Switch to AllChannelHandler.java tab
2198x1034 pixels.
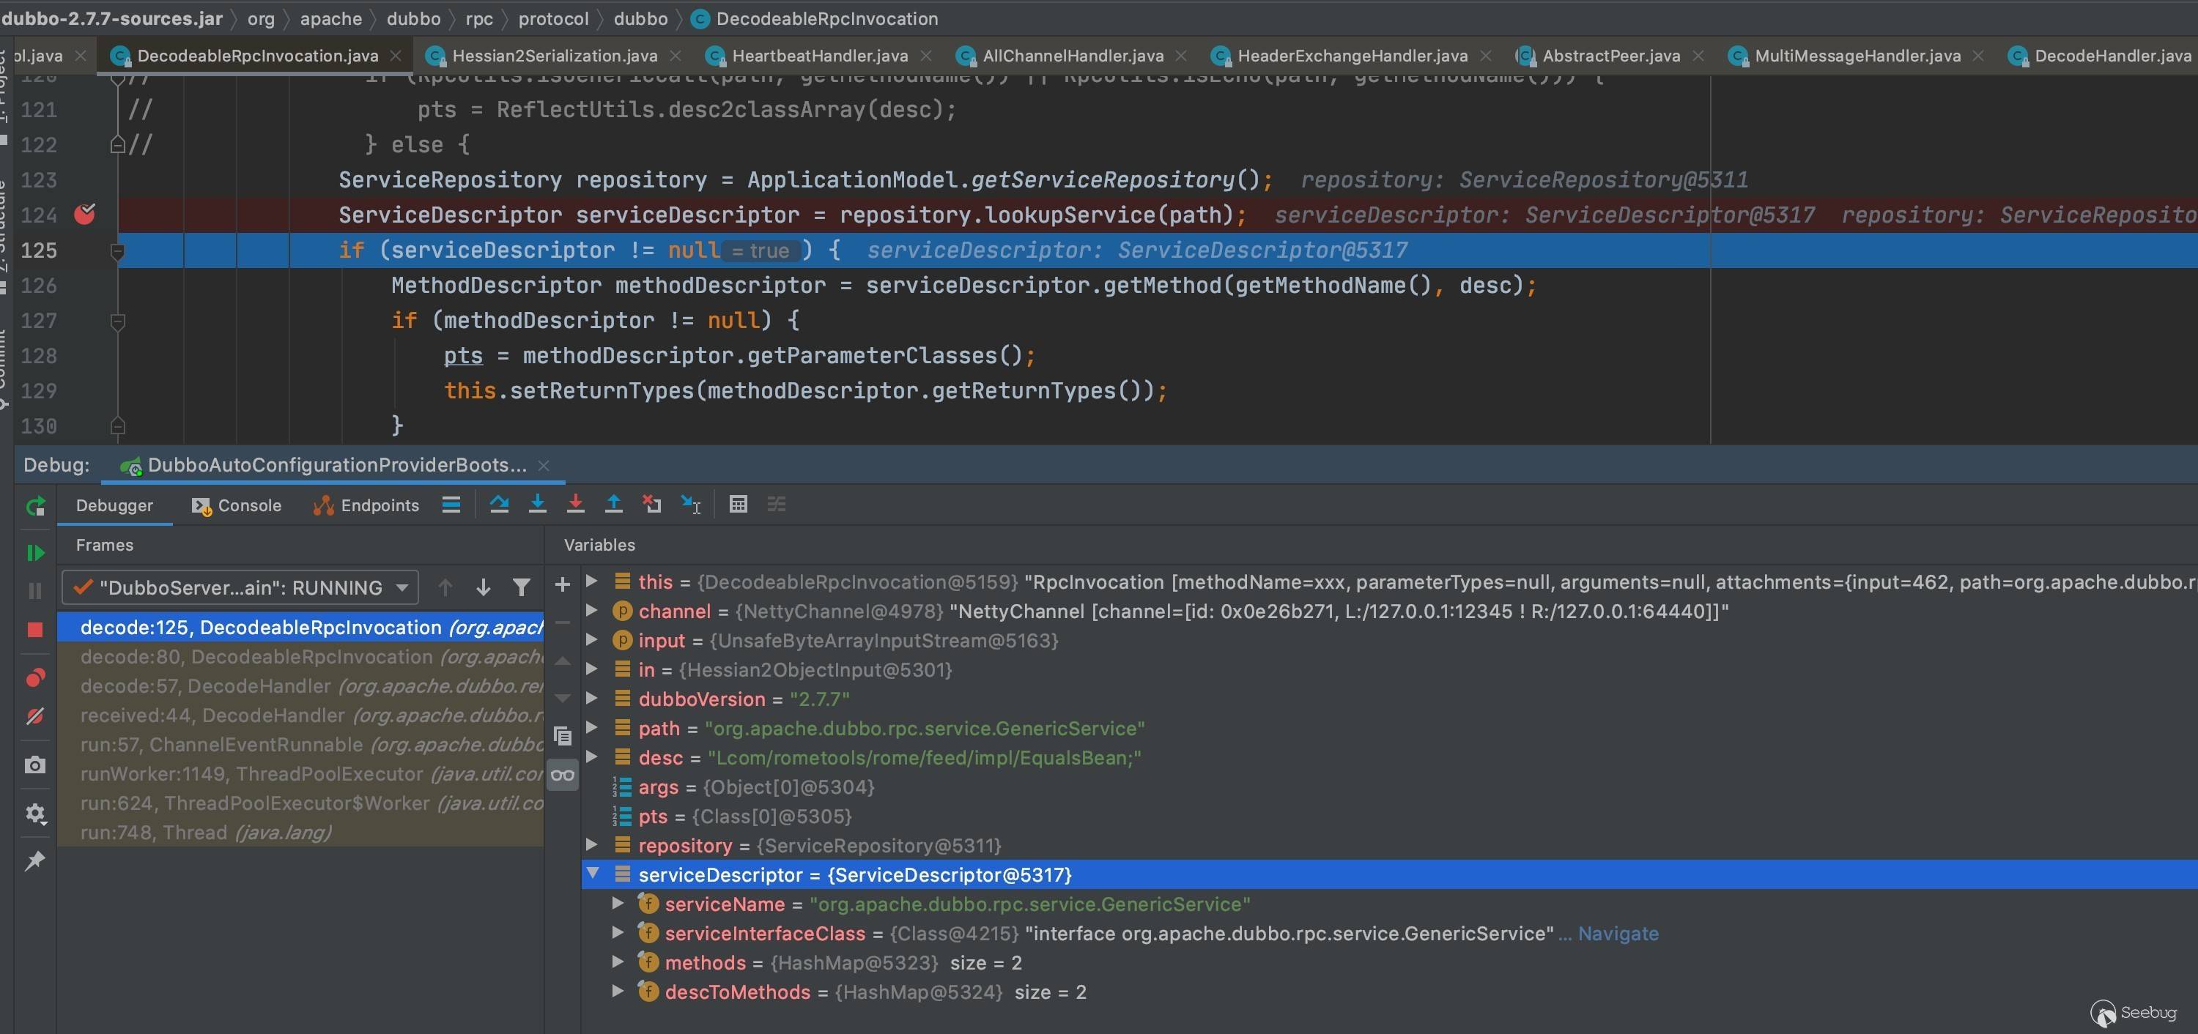pos(1073,56)
